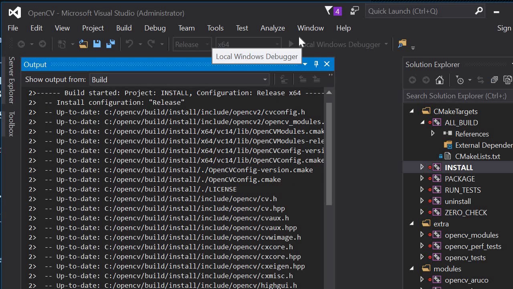Toggle Show All Files in Solution Explorer
513x289 pixels.
pos(508,80)
